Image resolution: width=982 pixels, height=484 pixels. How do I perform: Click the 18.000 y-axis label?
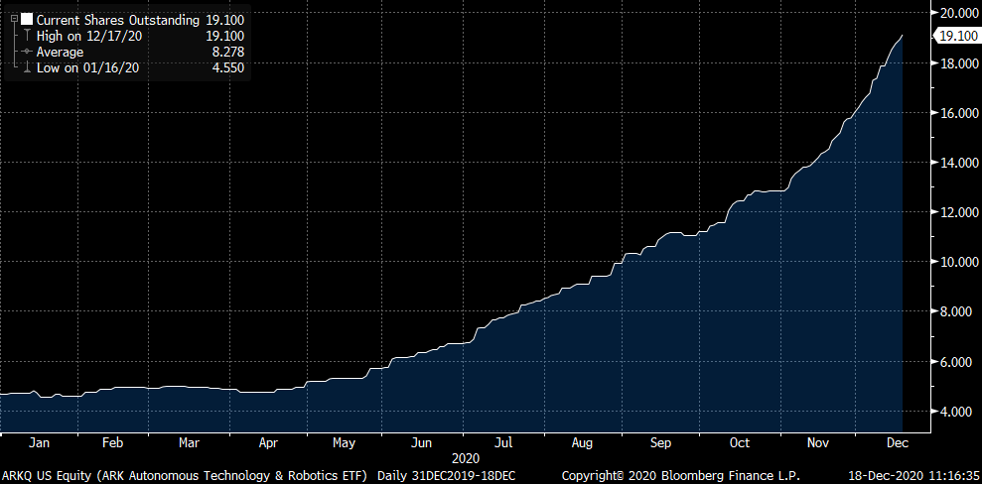coord(959,63)
